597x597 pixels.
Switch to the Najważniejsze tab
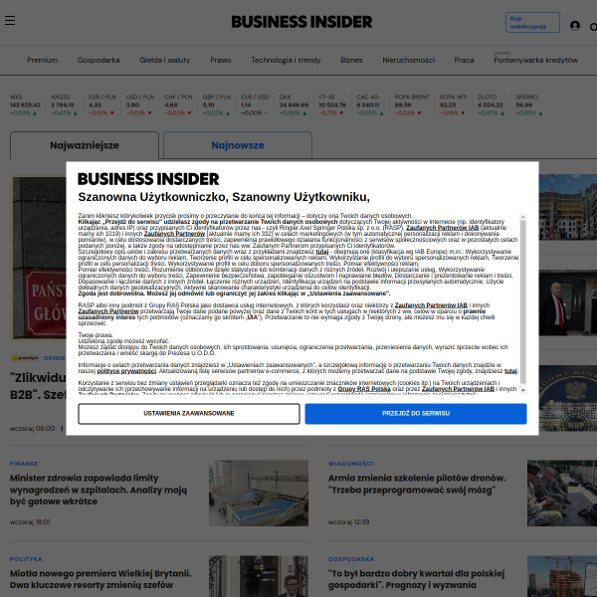[85, 145]
